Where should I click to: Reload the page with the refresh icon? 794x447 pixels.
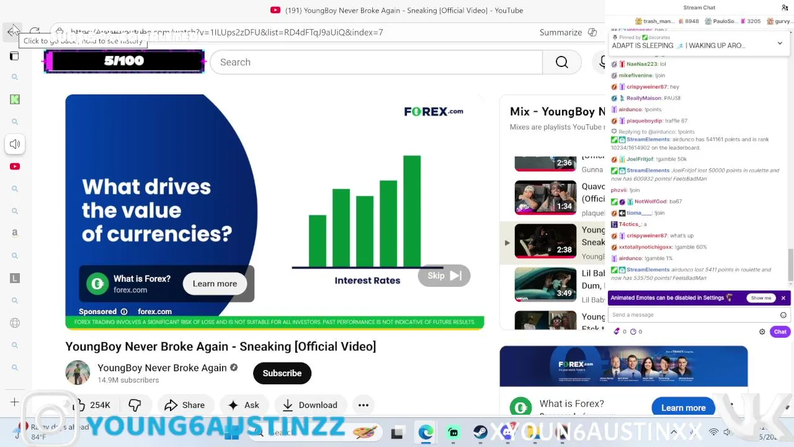(x=35, y=32)
